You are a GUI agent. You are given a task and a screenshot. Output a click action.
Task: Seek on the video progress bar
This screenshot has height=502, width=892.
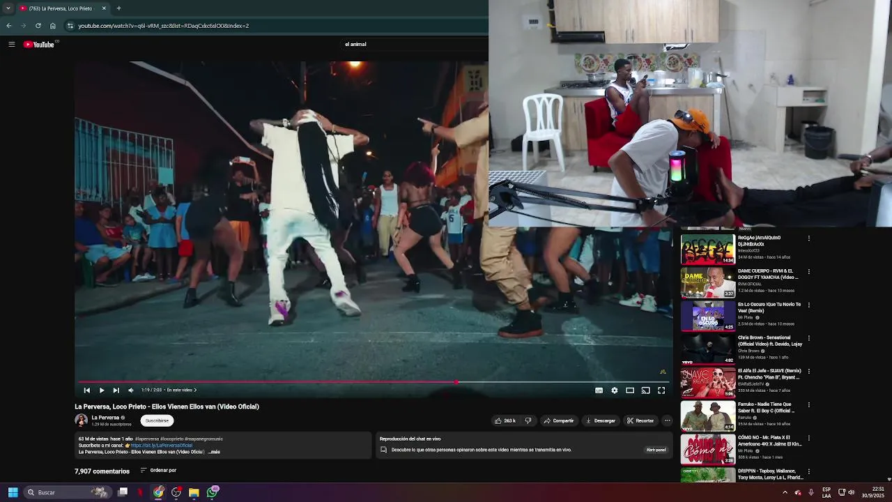click(374, 382)
